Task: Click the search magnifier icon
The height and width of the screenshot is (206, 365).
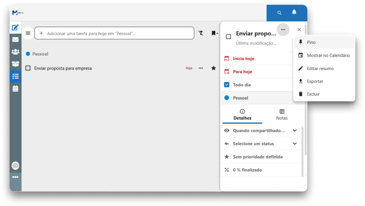Action: pos(279,13)
